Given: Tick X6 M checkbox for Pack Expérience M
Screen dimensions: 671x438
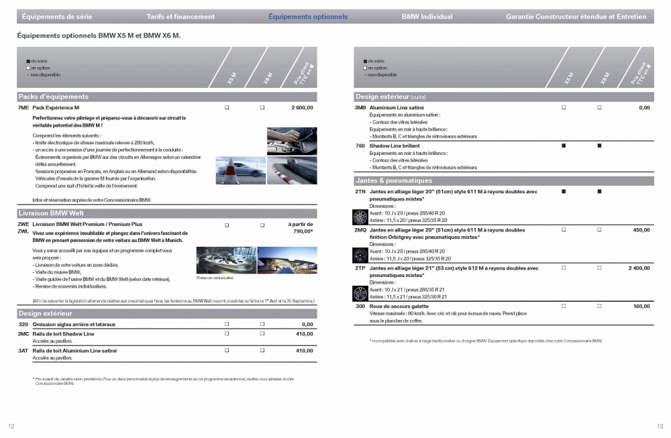Looking at the screenshot, I should [262, 108].
